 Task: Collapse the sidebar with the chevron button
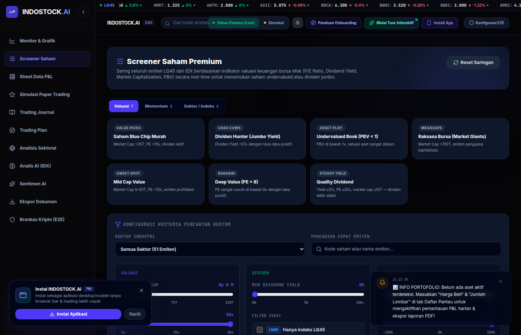(83, 12)
